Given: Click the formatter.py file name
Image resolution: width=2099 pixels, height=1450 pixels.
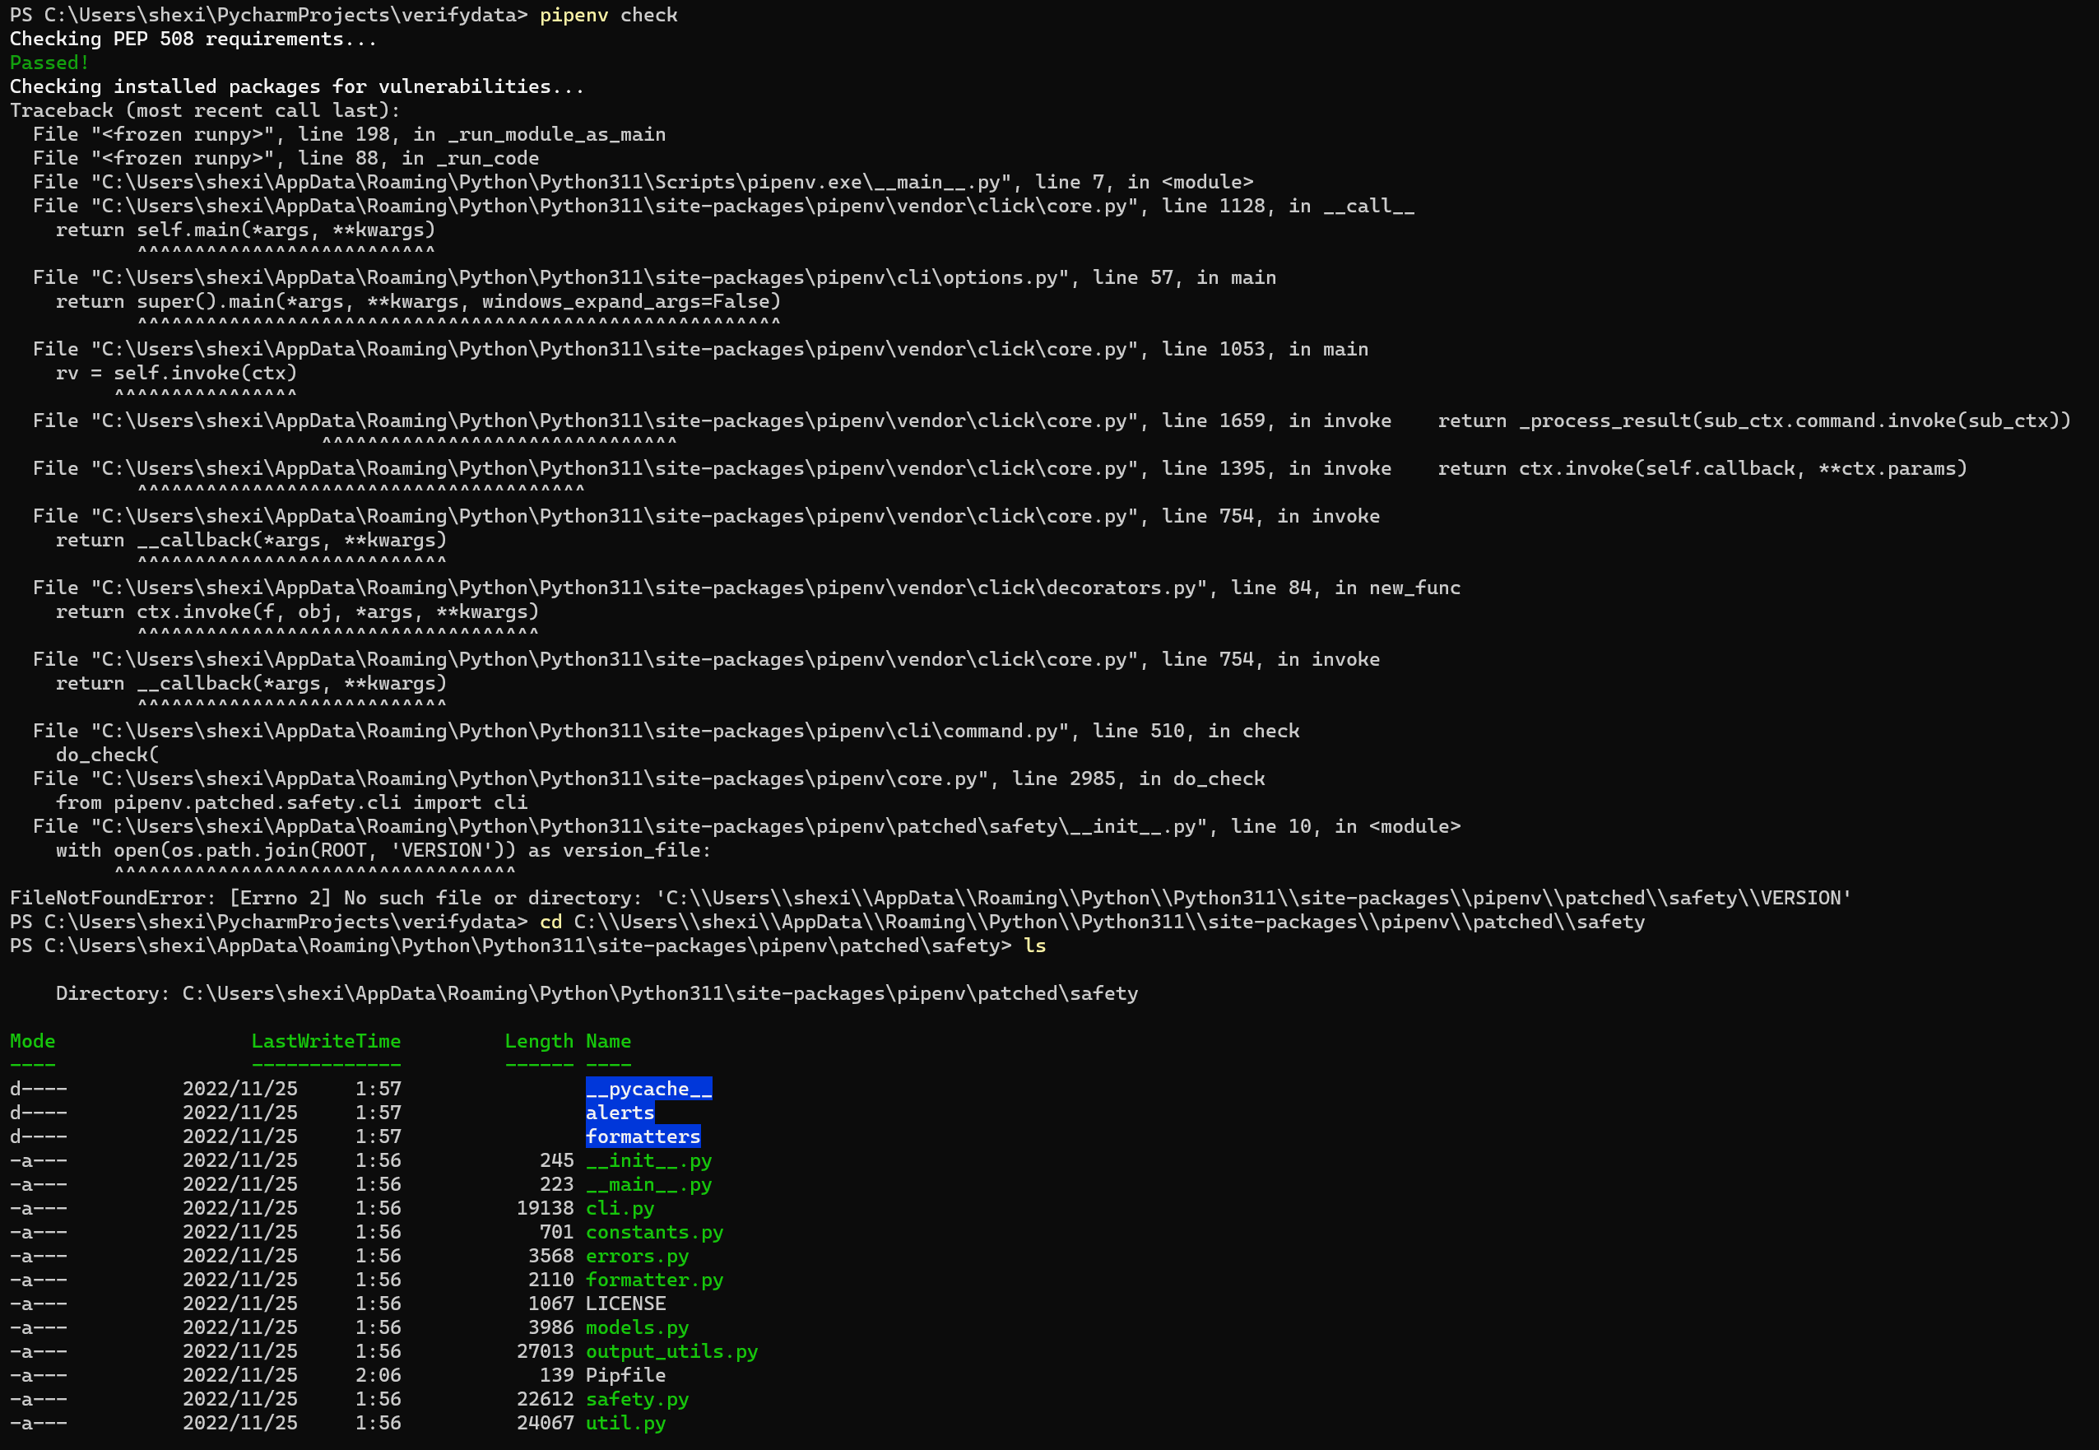Looking at the screenshot, I should point(654,1279).
